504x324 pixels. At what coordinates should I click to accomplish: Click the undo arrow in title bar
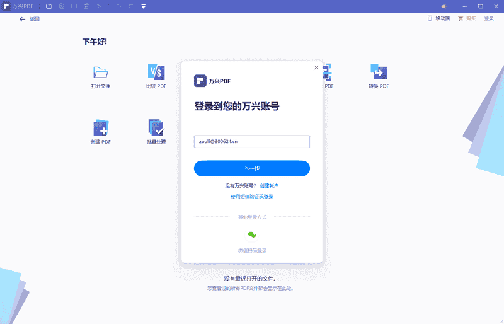click(118, 6)
